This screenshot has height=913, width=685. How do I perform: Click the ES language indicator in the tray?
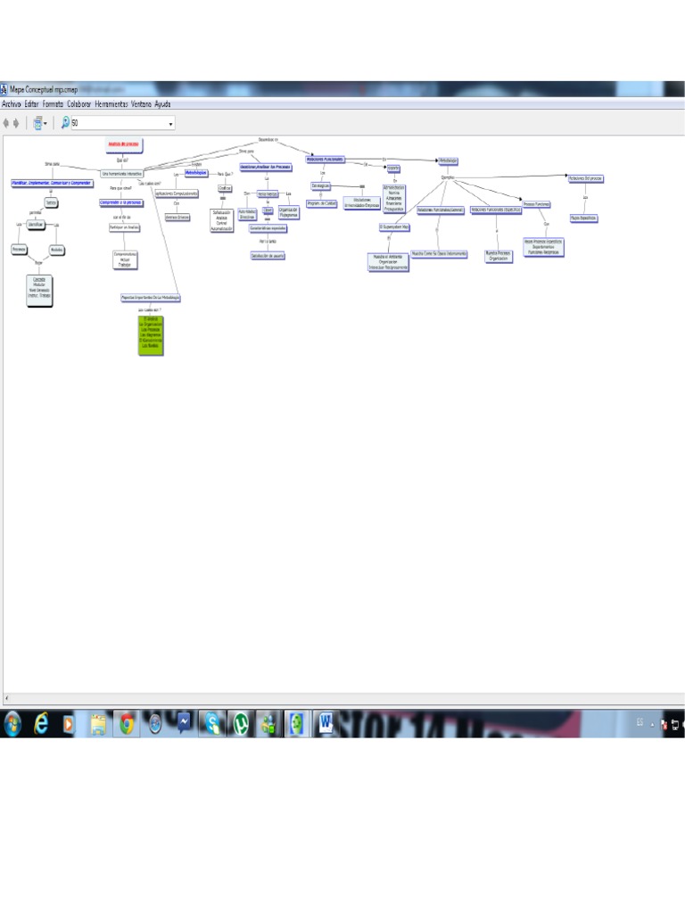[x=640, y=722]
